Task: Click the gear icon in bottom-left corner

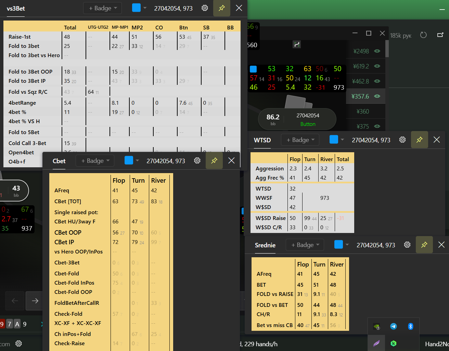Action: 19,343
